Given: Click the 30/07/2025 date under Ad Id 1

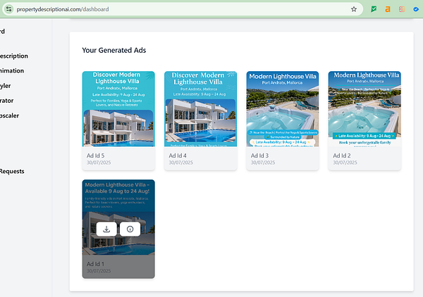Looking at the screenshot, I should (x=99, y=271).
